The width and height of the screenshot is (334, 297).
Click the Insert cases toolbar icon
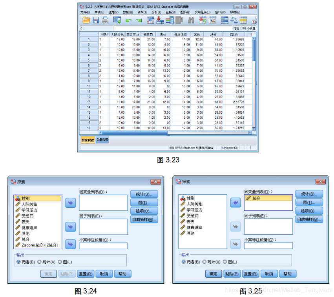[x=203, y=20]
